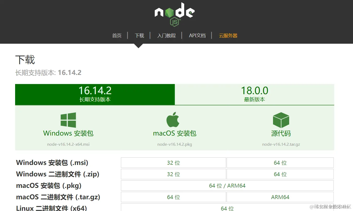
Task: Click the 长期支持版本: 16.14.2 subtitle
Action: tap(48, 73)
